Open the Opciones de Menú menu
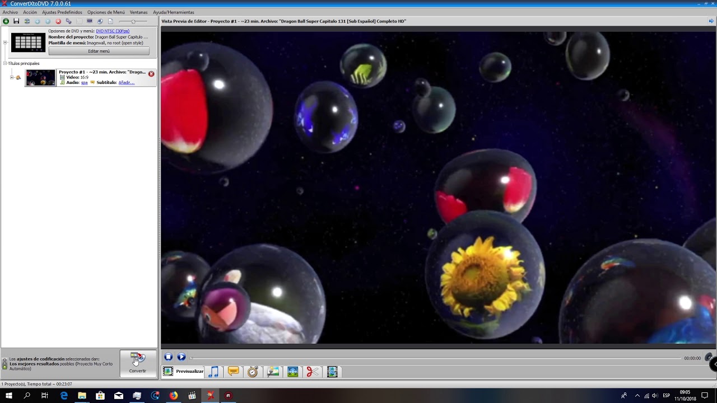 [x=106, y=12]
